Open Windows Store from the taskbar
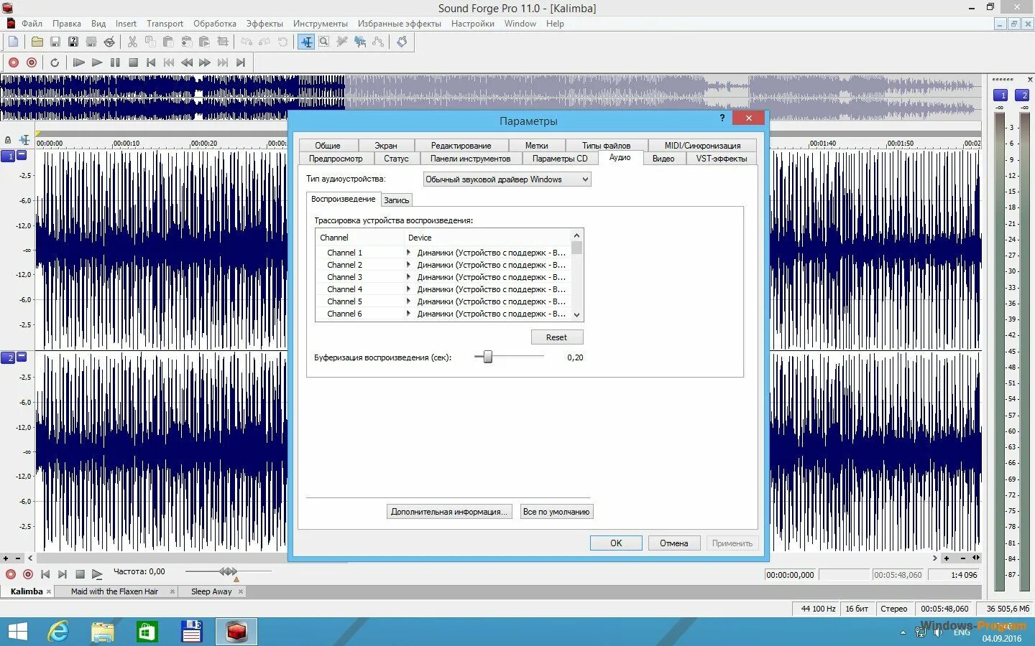The image size is (1035, 646). coord(147,632)
